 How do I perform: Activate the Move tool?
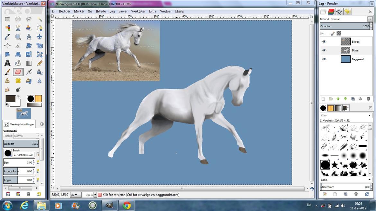[40, 37]
